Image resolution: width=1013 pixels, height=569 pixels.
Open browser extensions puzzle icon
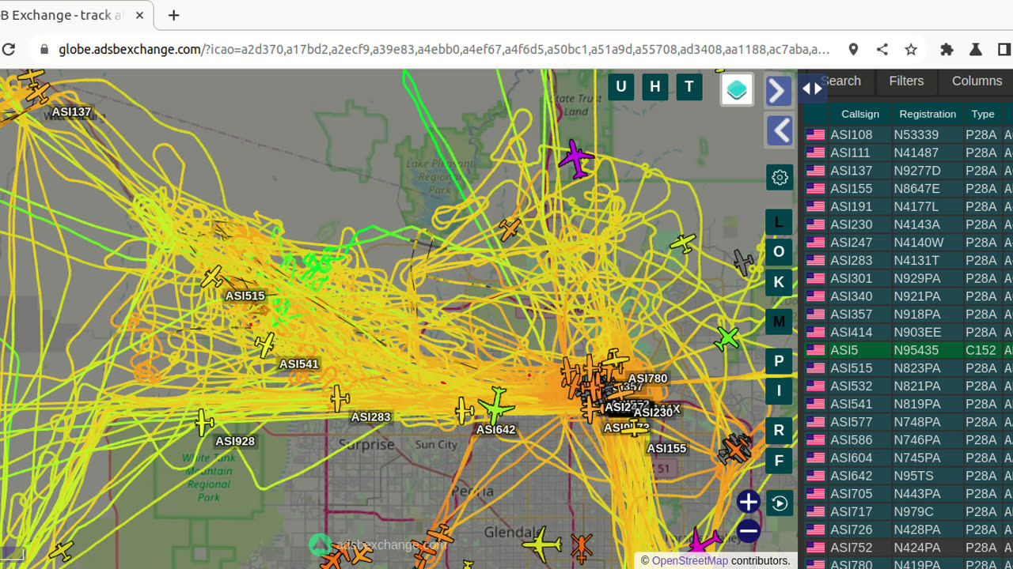947,49
